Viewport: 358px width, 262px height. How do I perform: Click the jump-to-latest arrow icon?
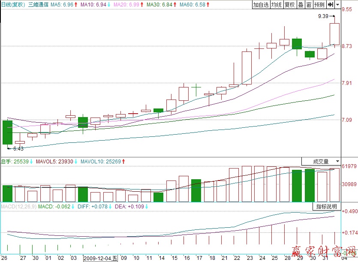[331, 5]
